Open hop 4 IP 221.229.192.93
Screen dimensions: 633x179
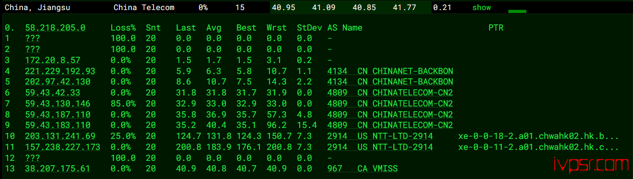[x=60, y=71]
